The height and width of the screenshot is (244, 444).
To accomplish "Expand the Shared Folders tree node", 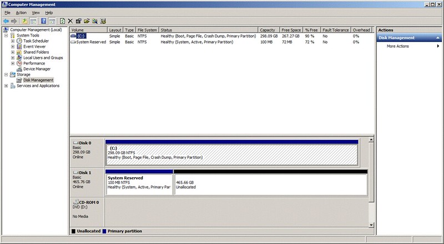I will [x=13, y=52].
